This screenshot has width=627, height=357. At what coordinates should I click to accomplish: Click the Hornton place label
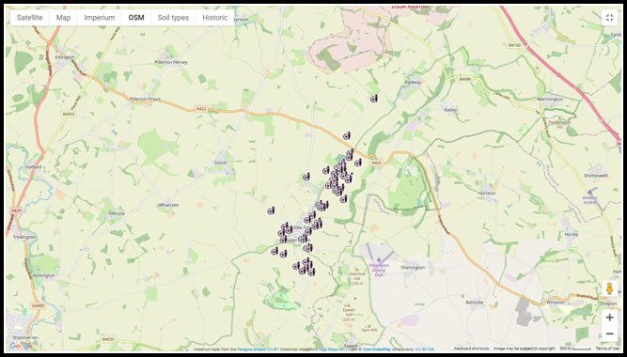coord(487,194)
